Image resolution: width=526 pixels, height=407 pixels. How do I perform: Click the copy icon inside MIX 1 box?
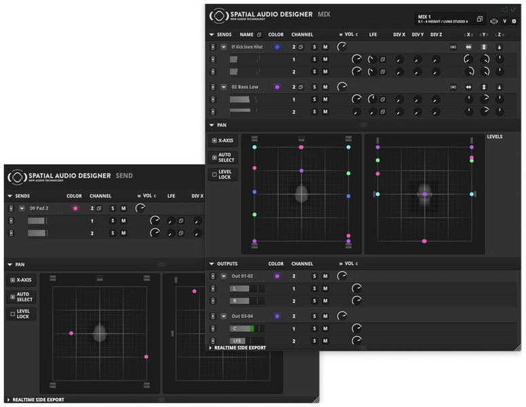click(480, 19)
